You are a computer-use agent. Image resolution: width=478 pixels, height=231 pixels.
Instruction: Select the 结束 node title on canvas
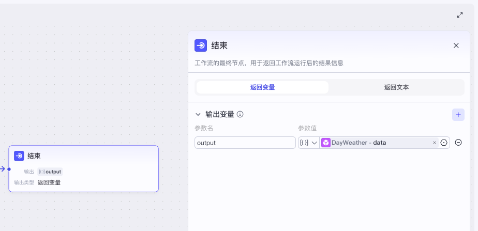34,156
